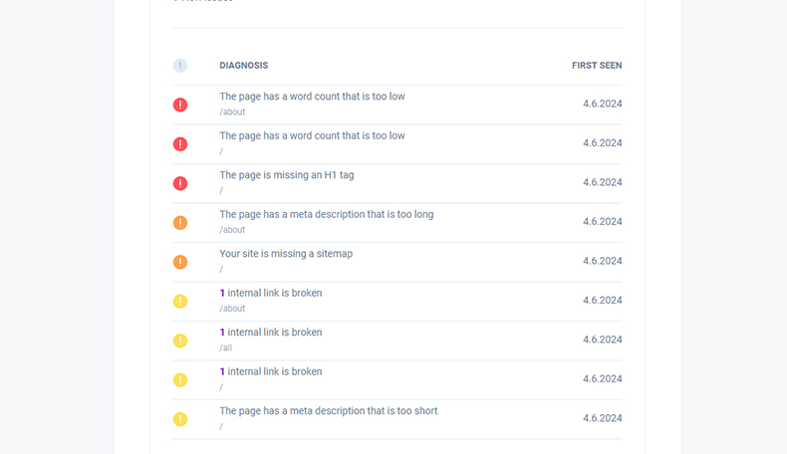The width and height of the screenshot is (787, 454).
Task: Click first seen date of /all broken link row
Action: tap(603, 340)
